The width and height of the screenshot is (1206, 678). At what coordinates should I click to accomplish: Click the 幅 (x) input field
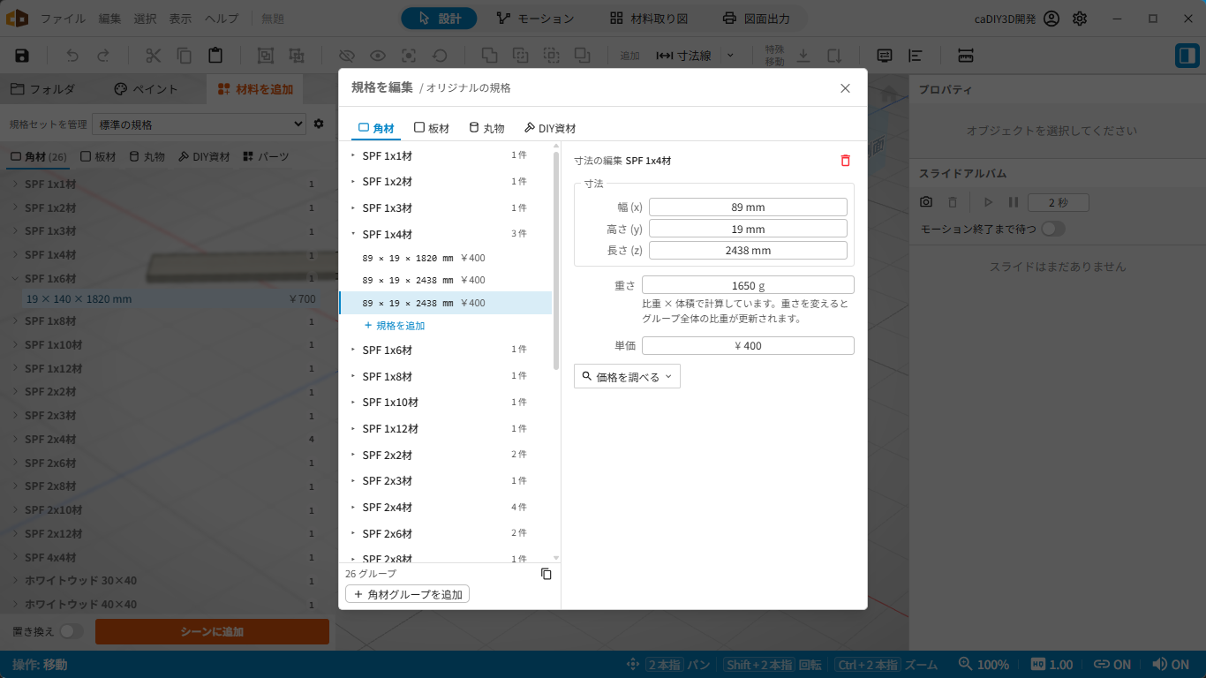(x=748, y=207)
